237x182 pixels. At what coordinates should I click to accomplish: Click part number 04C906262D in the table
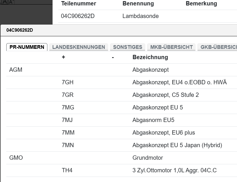78,16
